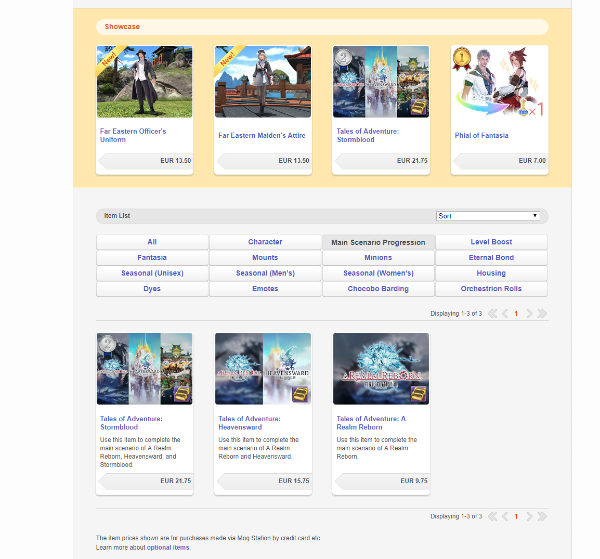Image resolution: width=600 pixels, height=559 pixels.
Task: Go to previous page in bottom pagination
Action: 505,516
